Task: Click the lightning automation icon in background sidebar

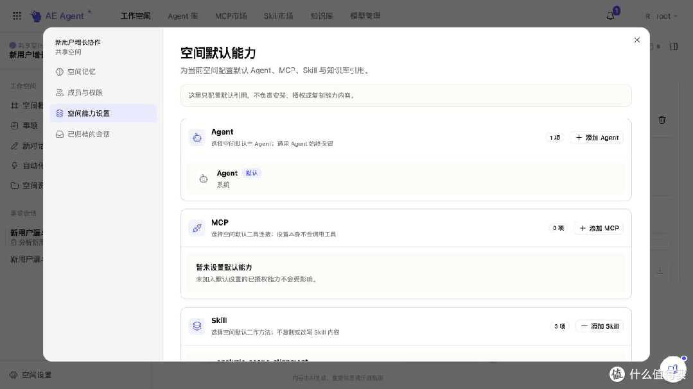Action: (x=15, y=166)
